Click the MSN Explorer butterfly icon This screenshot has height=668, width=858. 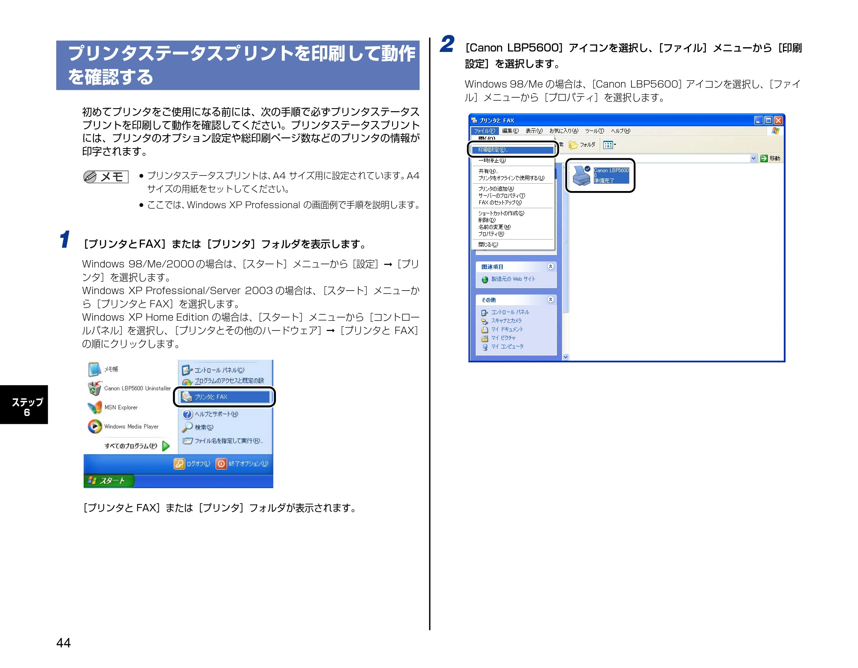click(94, 407)
